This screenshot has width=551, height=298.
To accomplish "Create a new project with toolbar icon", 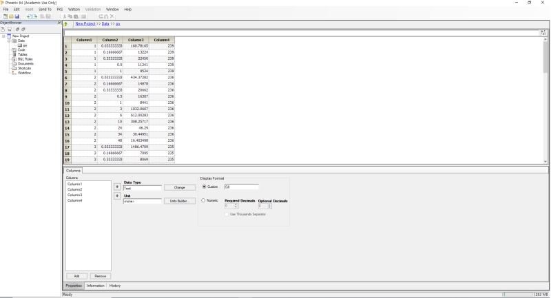I will [6, 17].
